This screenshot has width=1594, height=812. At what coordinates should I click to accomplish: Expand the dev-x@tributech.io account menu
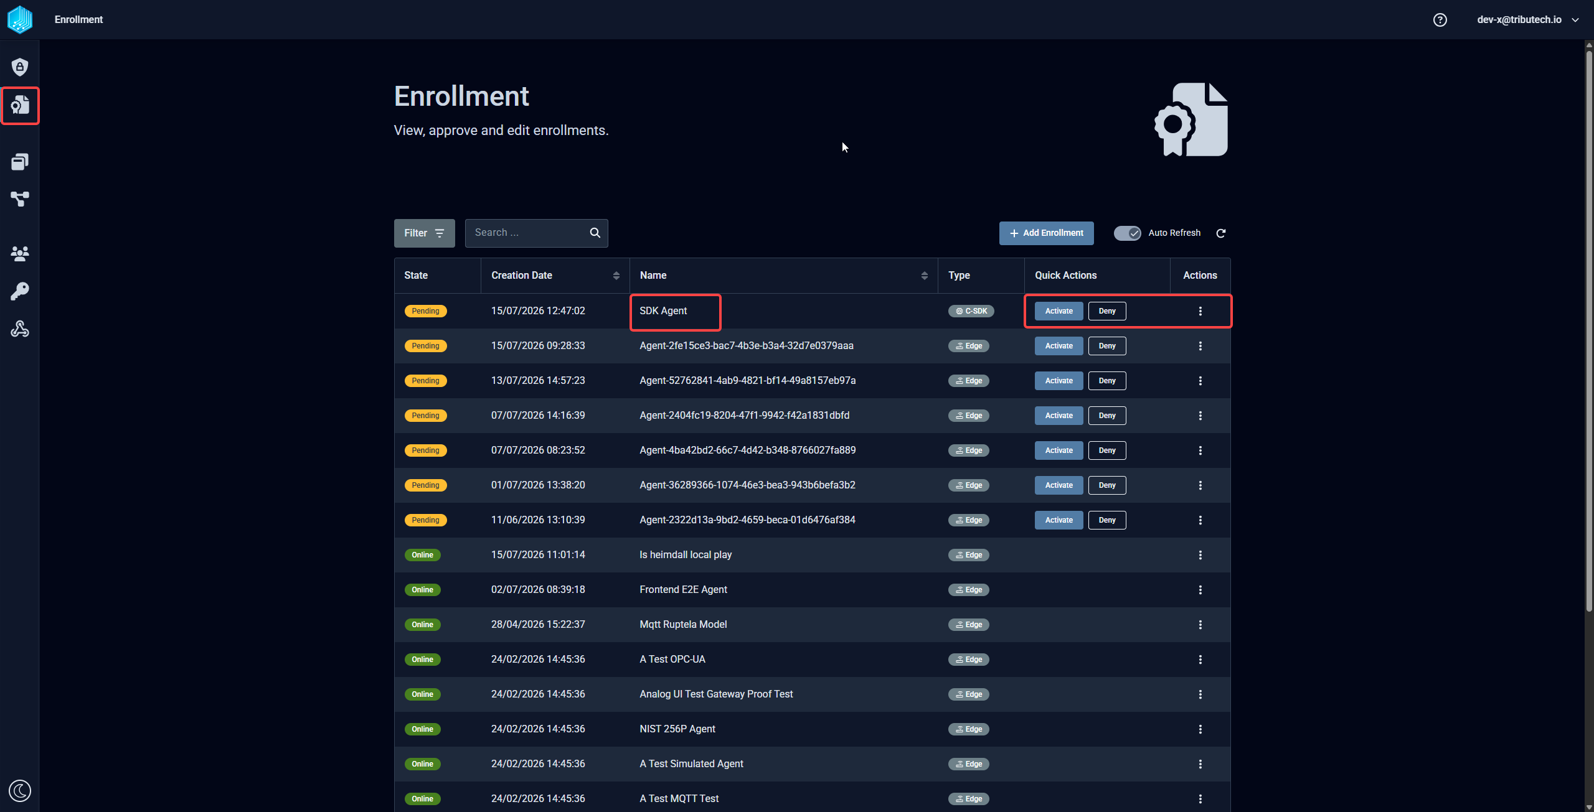tap(1527, 20)
